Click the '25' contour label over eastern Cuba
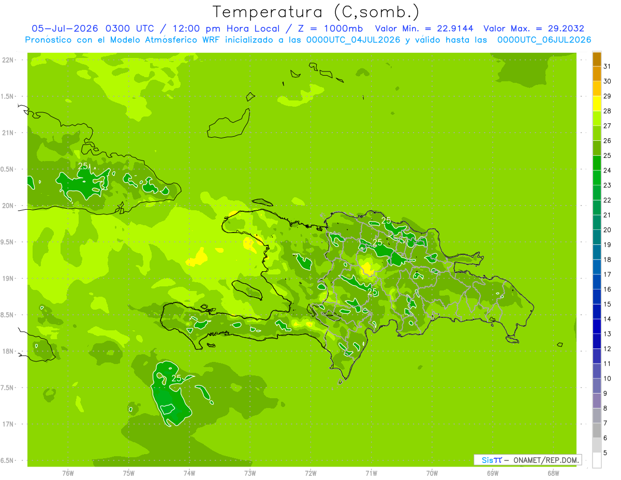 coord(83,166)
